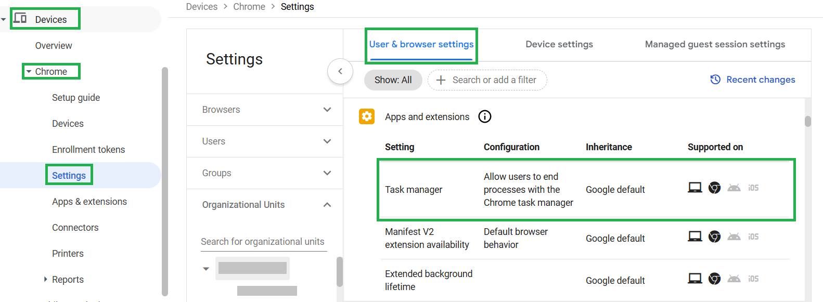Click the Inheritance column header
This screenshot has height=302, width=823.
coord(609,147)
